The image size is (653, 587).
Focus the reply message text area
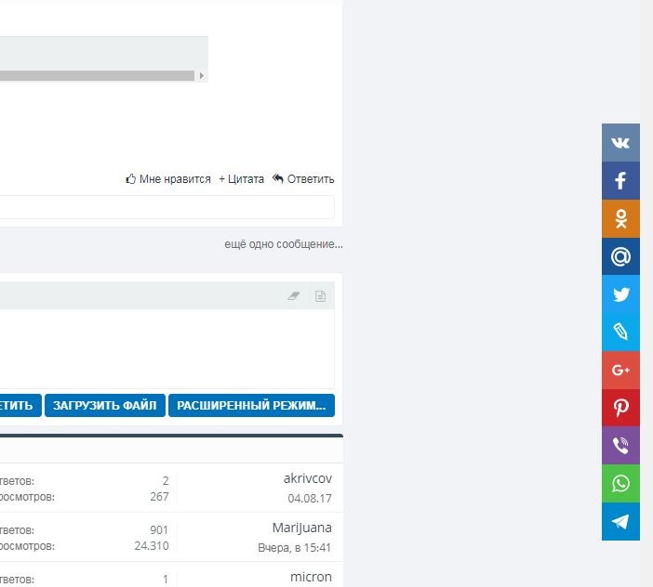(x=167, y=348)
